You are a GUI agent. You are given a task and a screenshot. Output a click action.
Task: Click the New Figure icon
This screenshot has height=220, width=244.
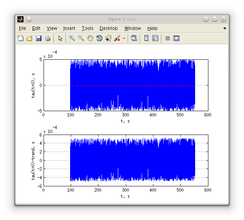(x=20, y=38)
